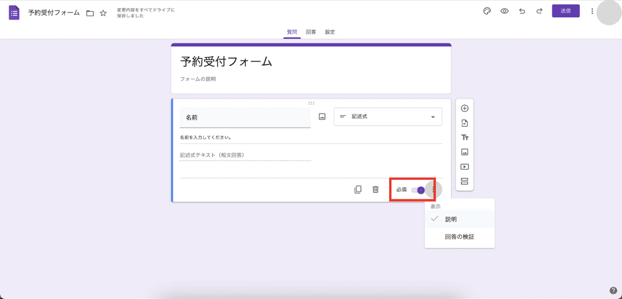
Task: Add an image to the 名前 question
Action: (x=322, y=116)
